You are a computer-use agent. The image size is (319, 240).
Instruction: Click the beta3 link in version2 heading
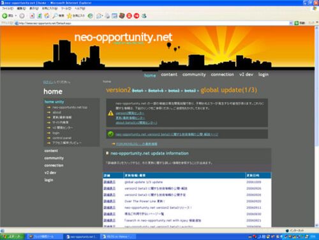[x=190, y=91]
